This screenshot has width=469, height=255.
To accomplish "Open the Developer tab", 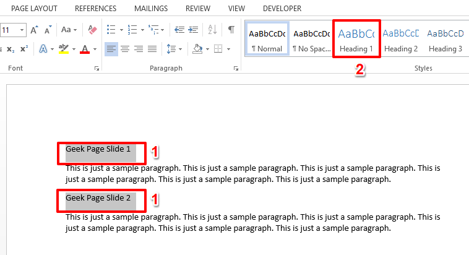I will coord(282,9).
